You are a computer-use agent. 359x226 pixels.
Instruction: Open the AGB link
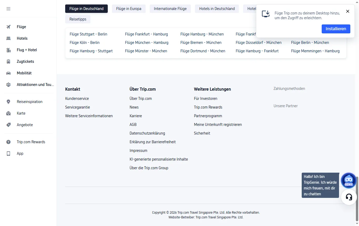(133, 125)
